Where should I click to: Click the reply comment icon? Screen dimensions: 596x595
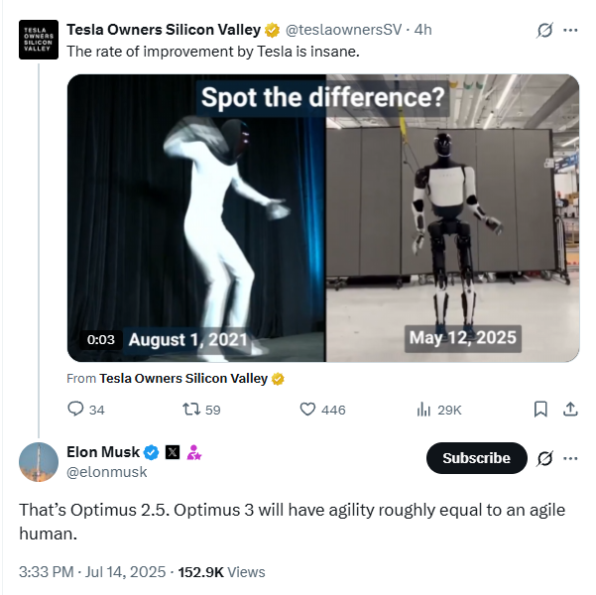[x=75, y=409]
